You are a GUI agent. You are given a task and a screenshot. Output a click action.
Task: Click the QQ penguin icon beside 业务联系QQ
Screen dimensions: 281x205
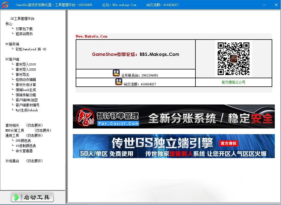click(x=116, y=73)
